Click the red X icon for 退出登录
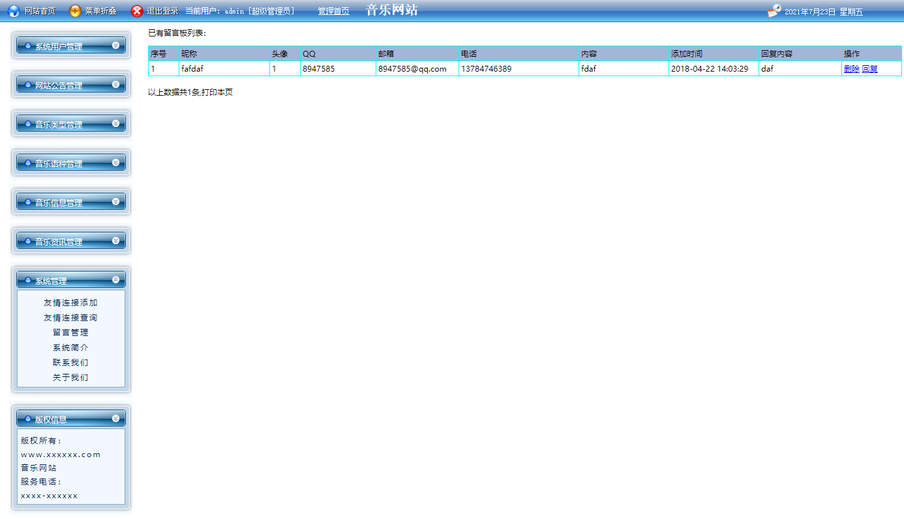 click(x=137, y=11)
